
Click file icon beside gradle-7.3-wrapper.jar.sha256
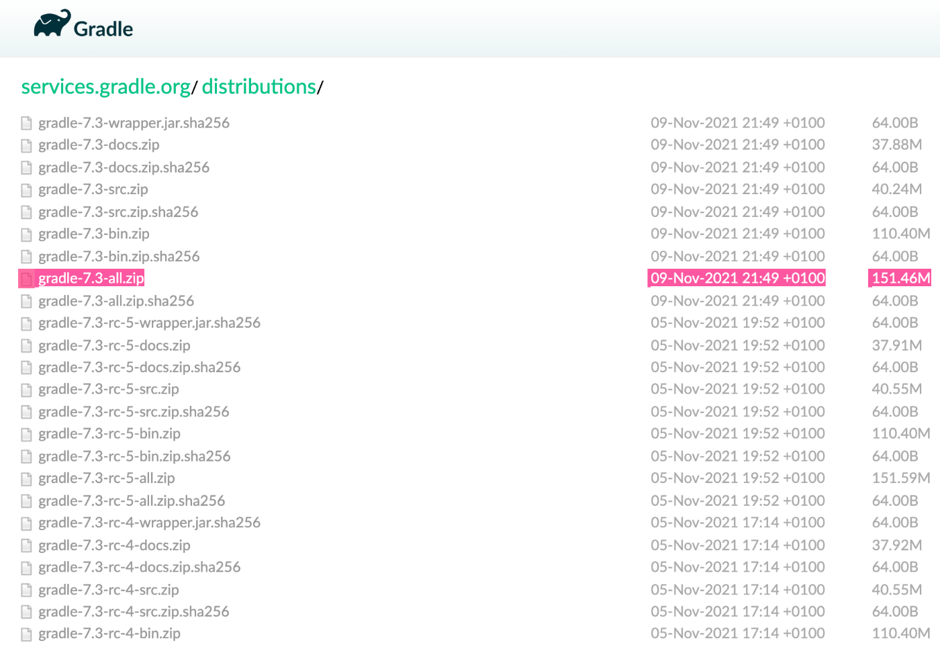(x=26, y=123)
